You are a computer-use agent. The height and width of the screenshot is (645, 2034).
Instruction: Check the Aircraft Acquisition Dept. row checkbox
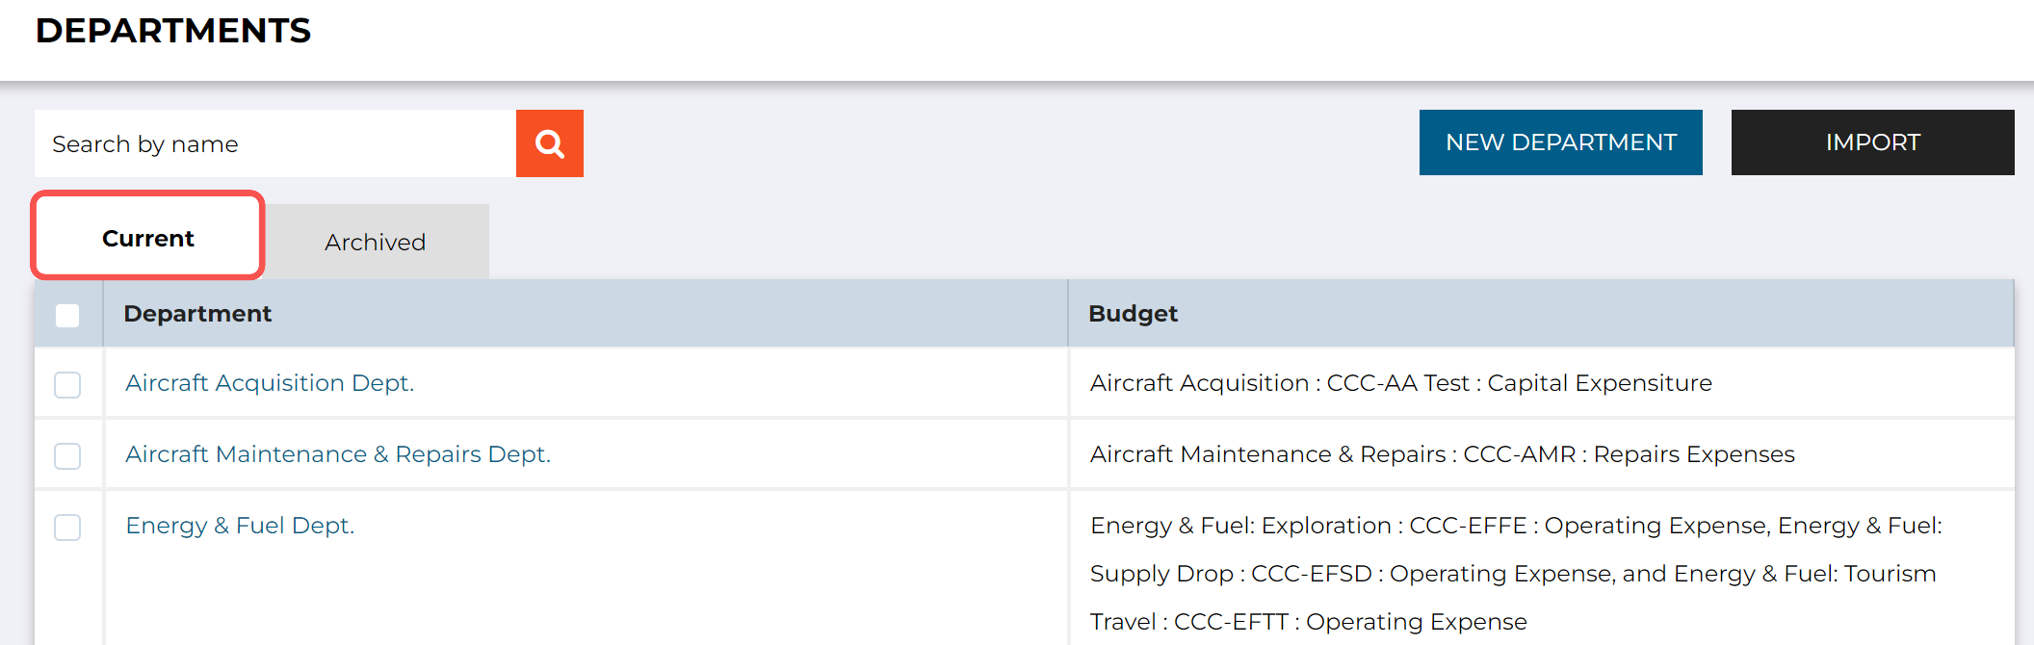click(67, 385)
